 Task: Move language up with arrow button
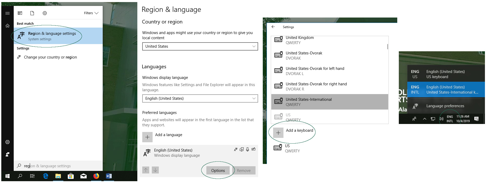coord(146,170)
